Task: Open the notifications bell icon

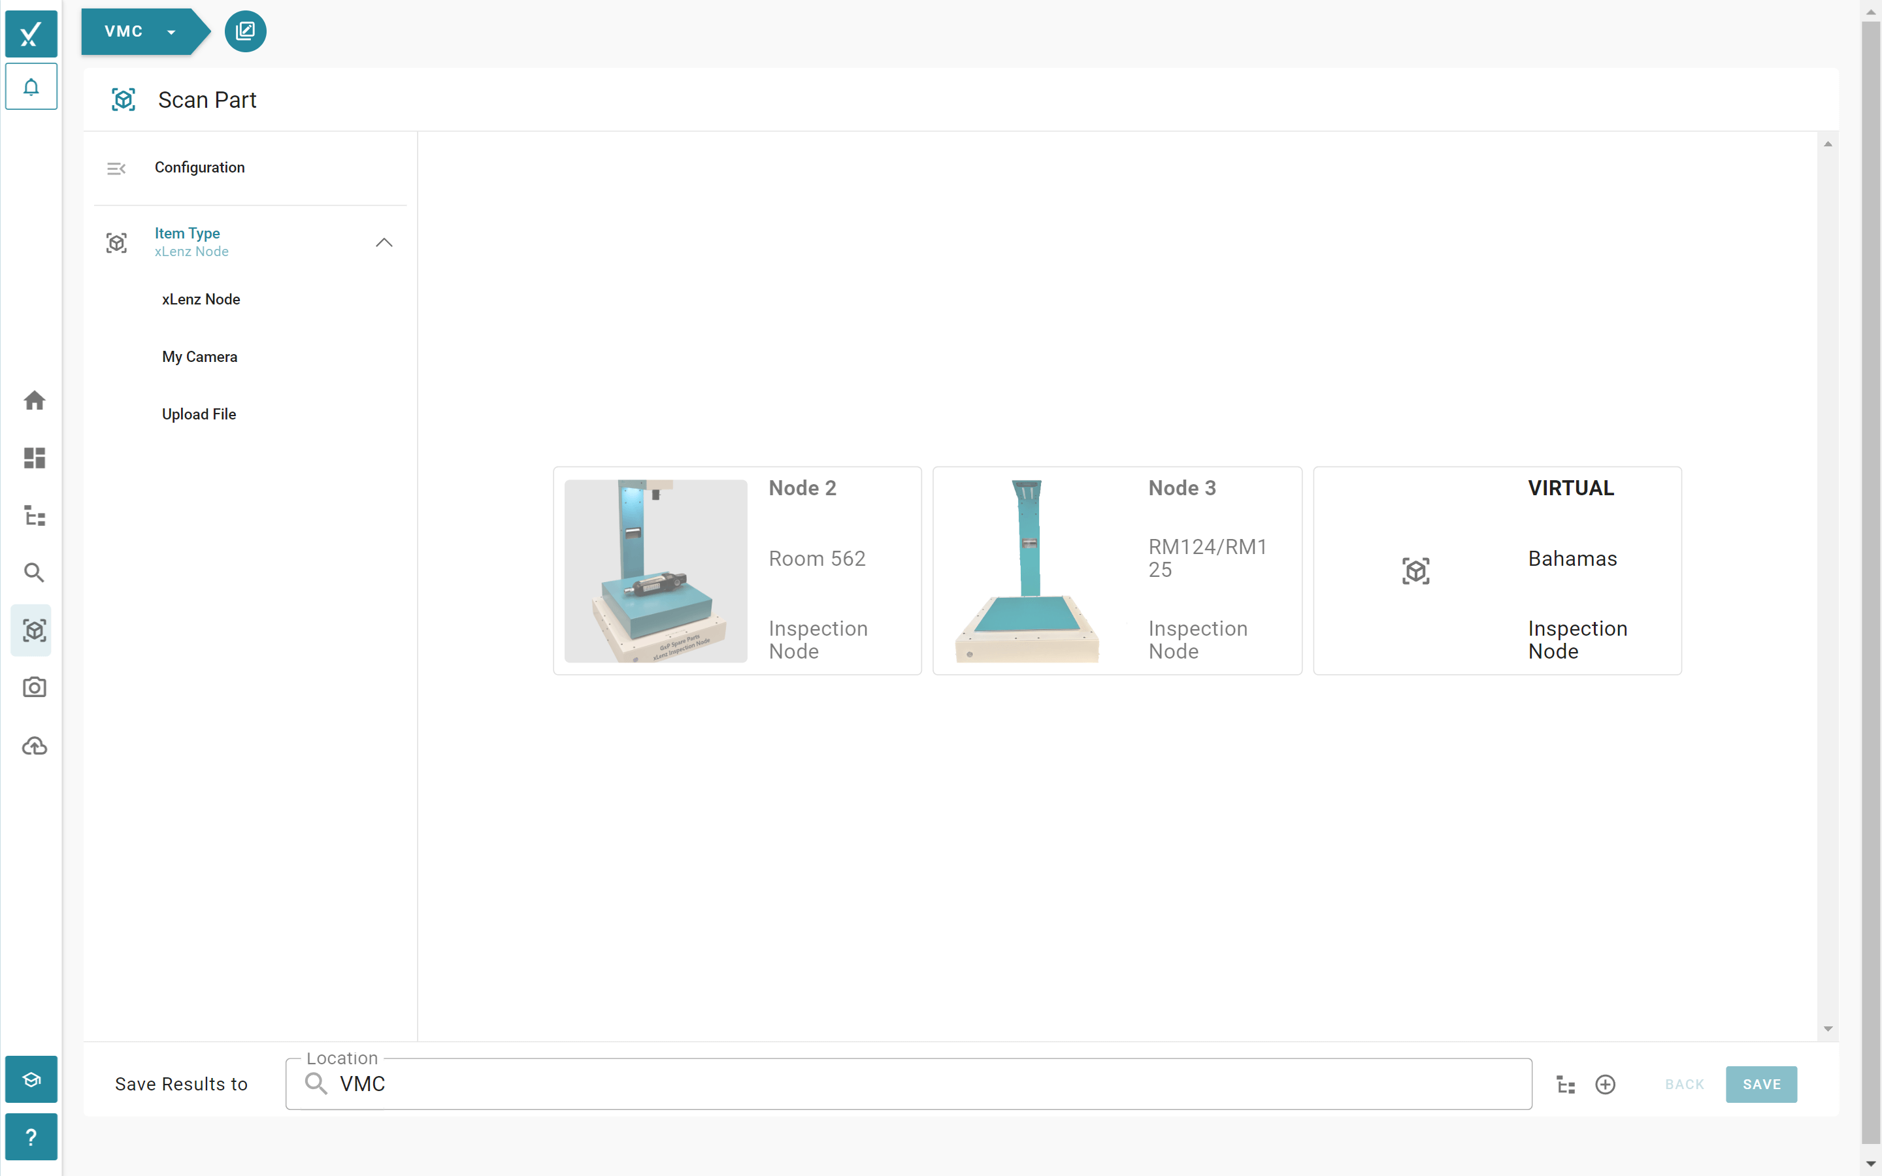Action: tap(31, 86)
